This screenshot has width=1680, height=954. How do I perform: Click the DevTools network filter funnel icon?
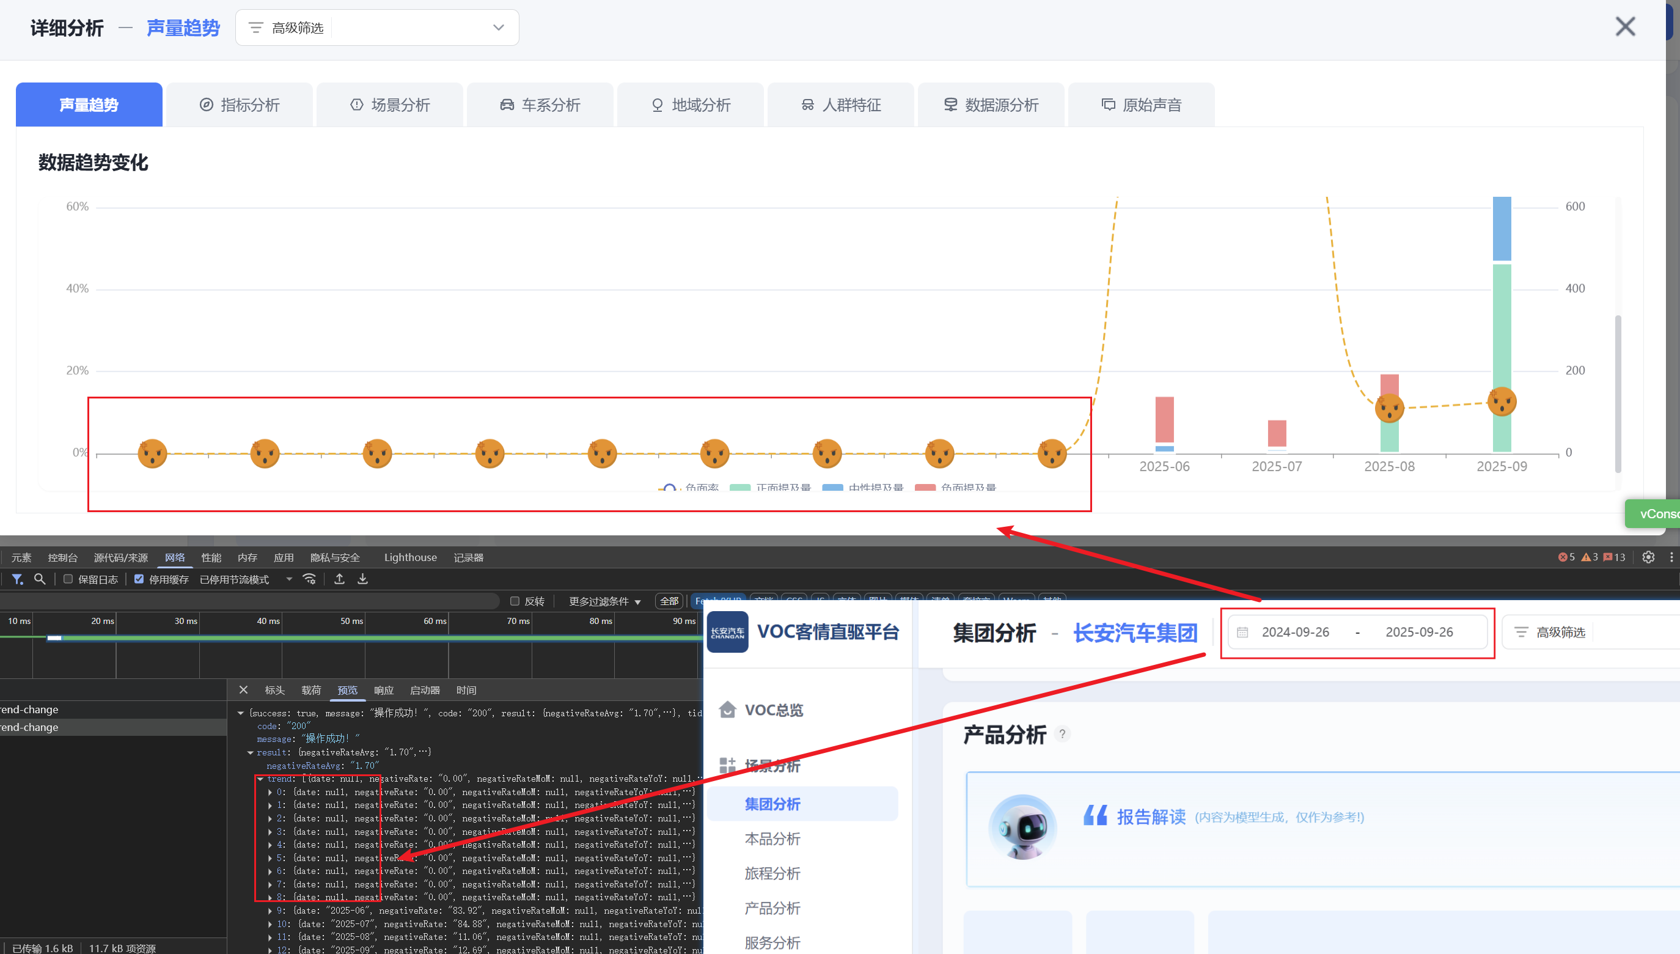[x=17, y=579]
